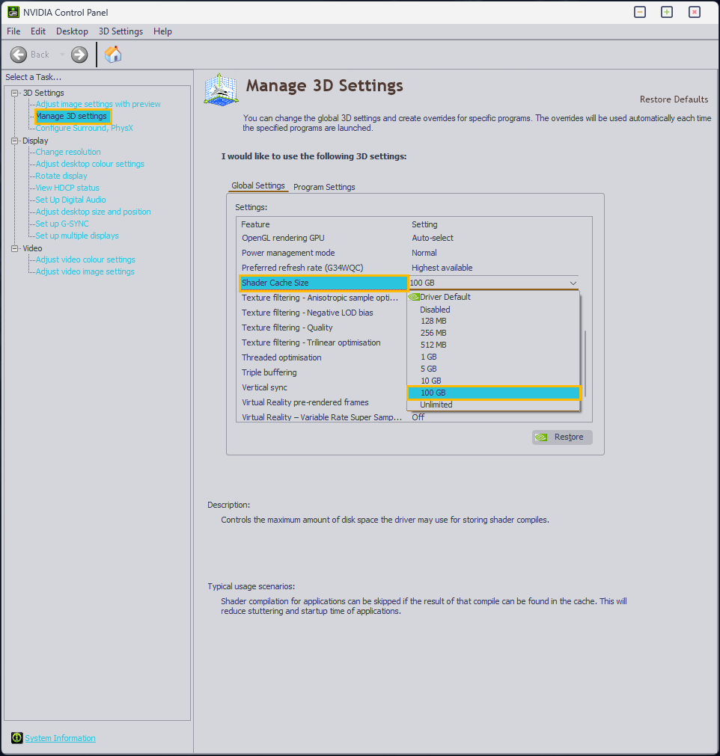The image size is (720, 756).
Task: Select Texture filtering - Quality row
Action: click(x=323, y=328)
